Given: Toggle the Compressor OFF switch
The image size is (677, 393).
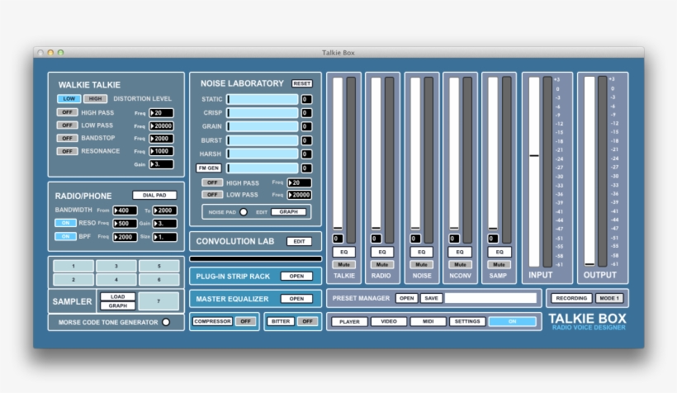Looking at the screenshot, I should pos(246,321).
